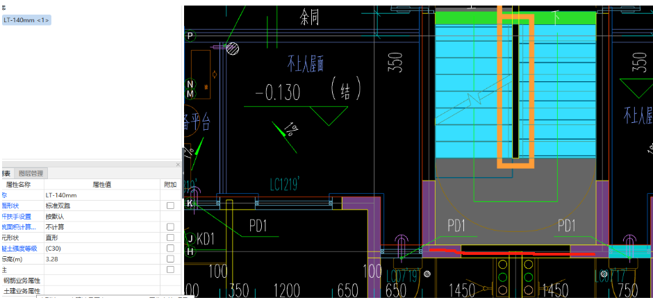Open the 不计算 building area dropdown value
Viewport: 653px width, 300px height.
(102, 227)
